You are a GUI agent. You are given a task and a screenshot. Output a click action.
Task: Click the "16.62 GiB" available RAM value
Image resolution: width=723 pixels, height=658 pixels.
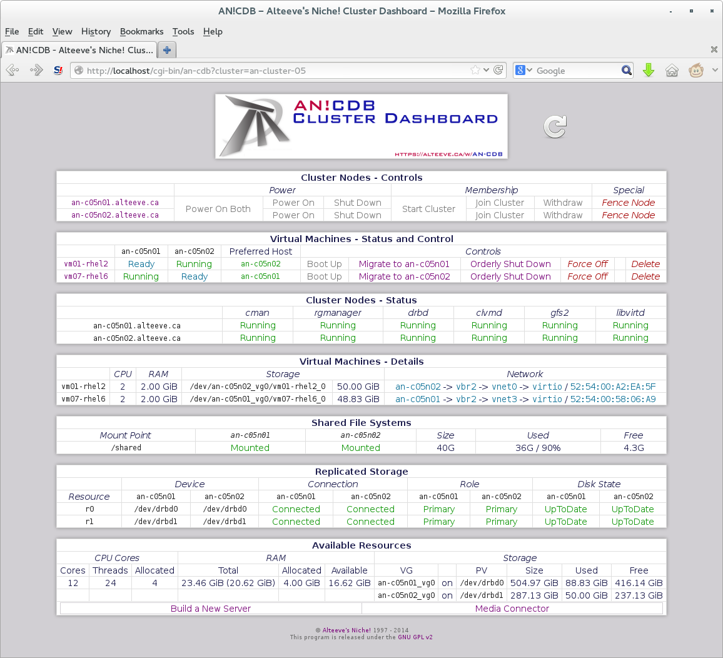[x=350, y=583]
